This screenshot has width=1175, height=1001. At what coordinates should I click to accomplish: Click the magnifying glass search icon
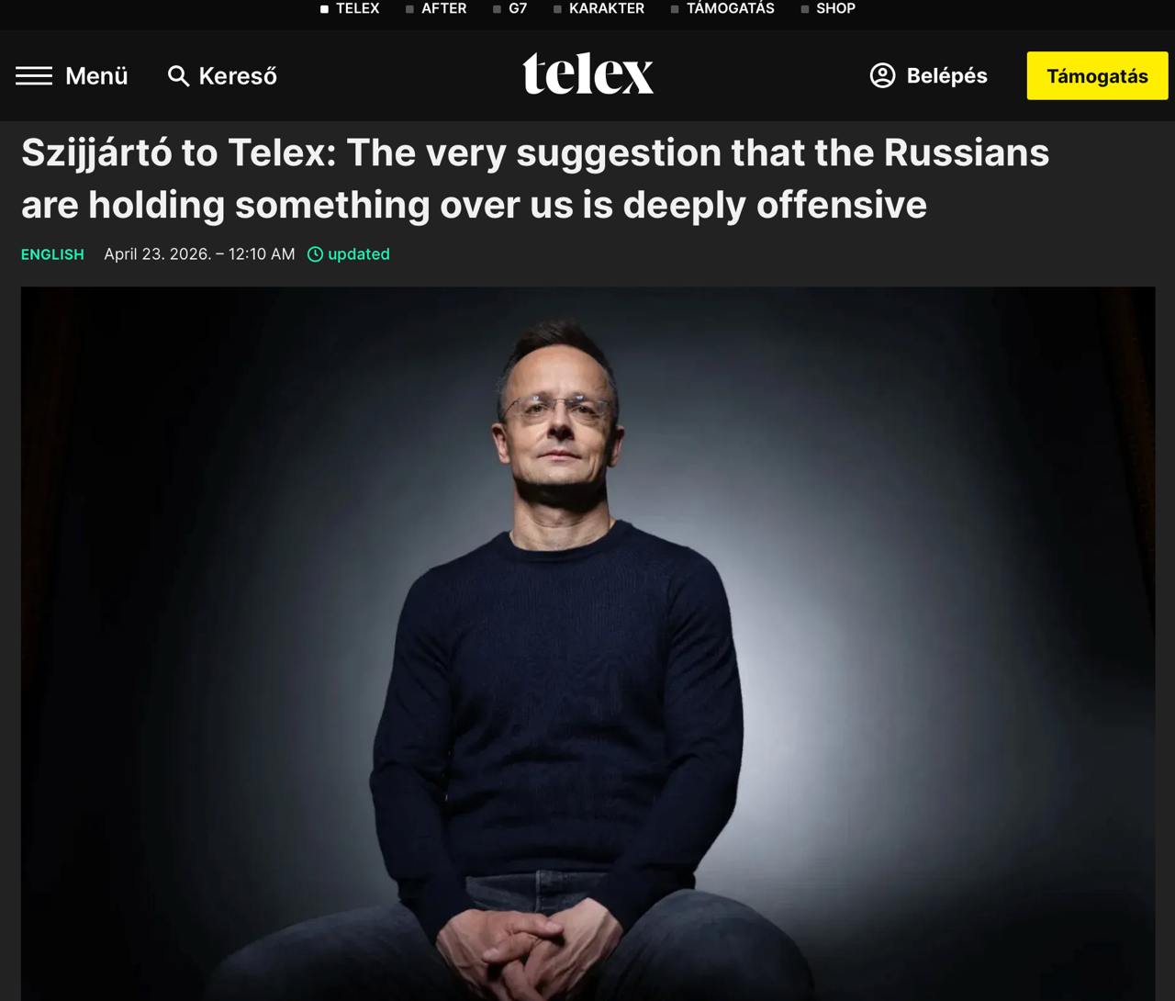pos(178,75)
